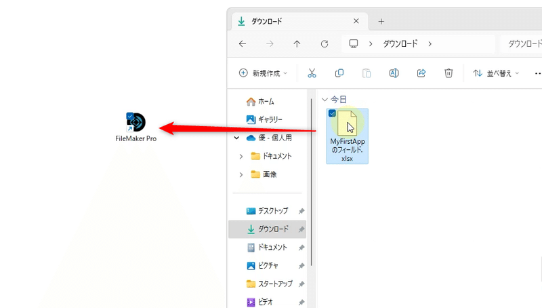This screenshot has width=542, height=308.
Task: Uncheck the MyFirstApp file checkbox
Action: pyautogui.click(x=332, y=113)
